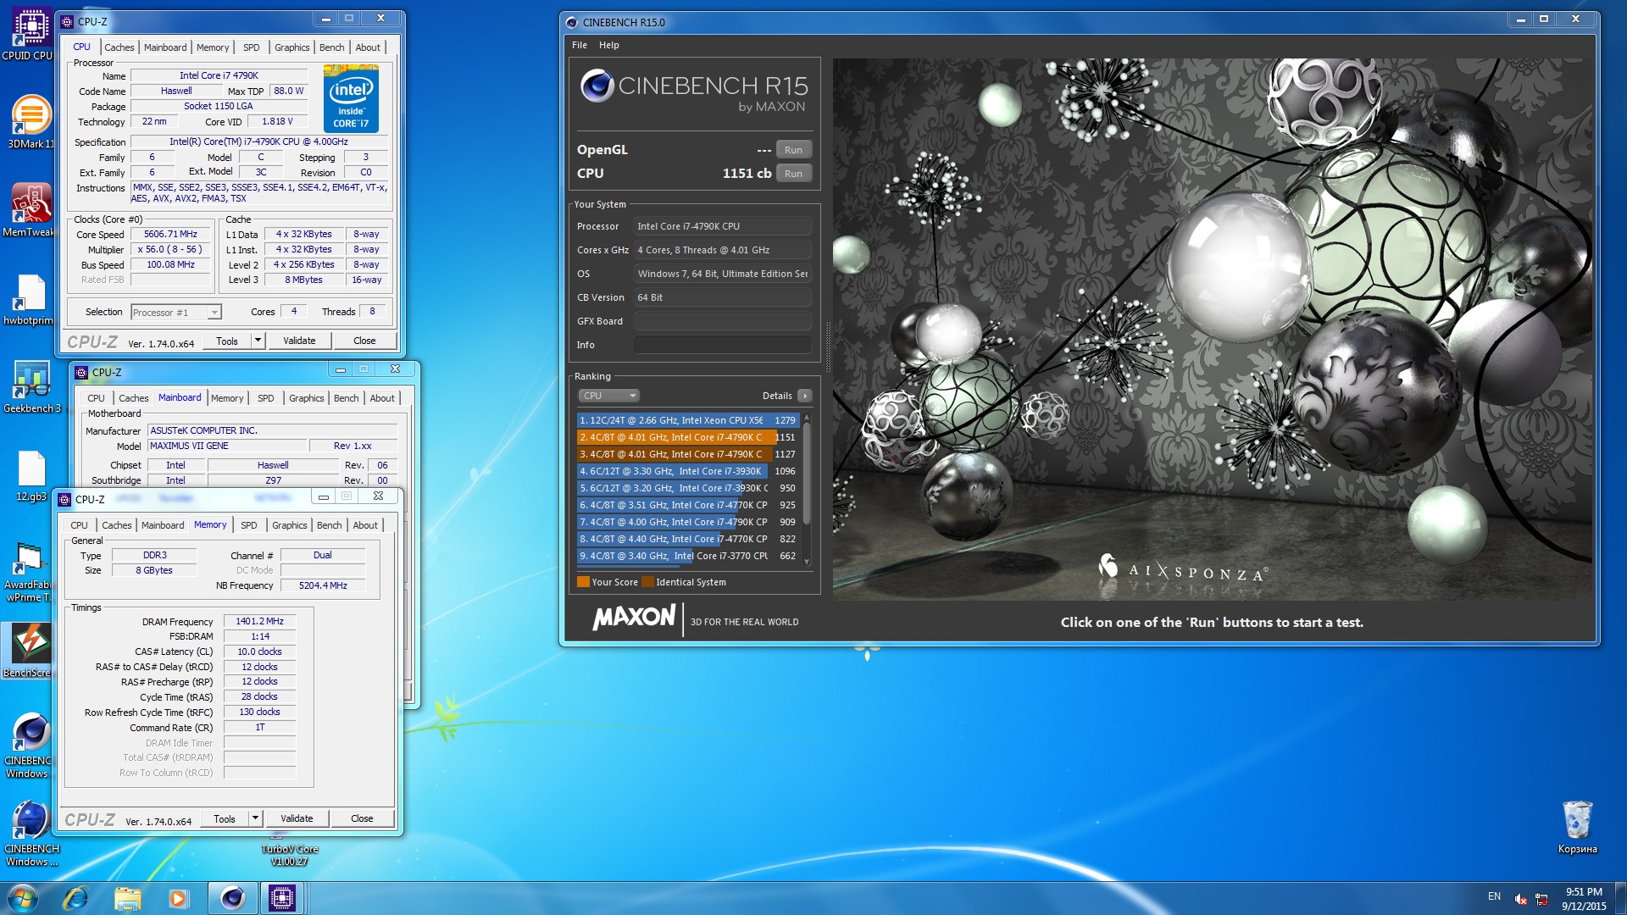1627x915 pixels.
Task: Click the Details arrow icon in Ranking
Action: 805,396
